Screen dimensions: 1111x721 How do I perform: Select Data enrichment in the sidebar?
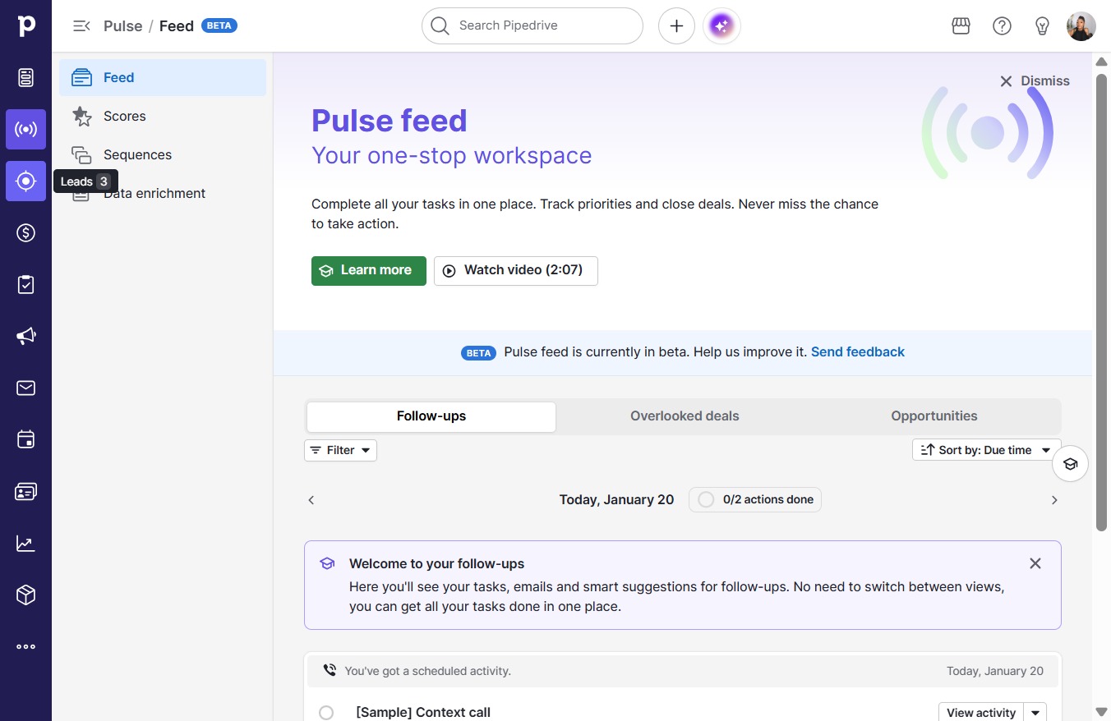163,193
